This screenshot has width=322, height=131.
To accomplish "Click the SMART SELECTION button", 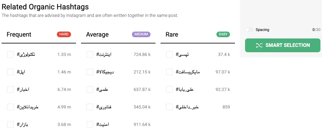I will click(x=282, y=45).
